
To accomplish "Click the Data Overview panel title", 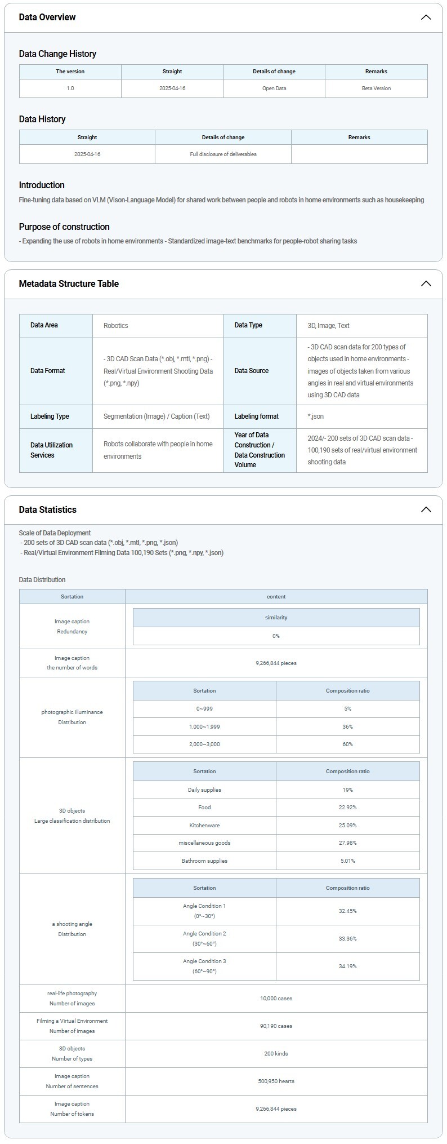I will click(47, 17).
